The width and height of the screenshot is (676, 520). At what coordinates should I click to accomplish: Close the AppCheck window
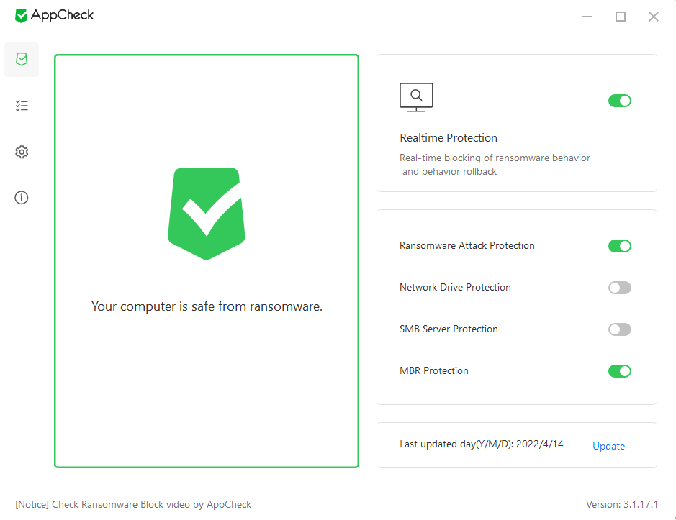(654, 17)
